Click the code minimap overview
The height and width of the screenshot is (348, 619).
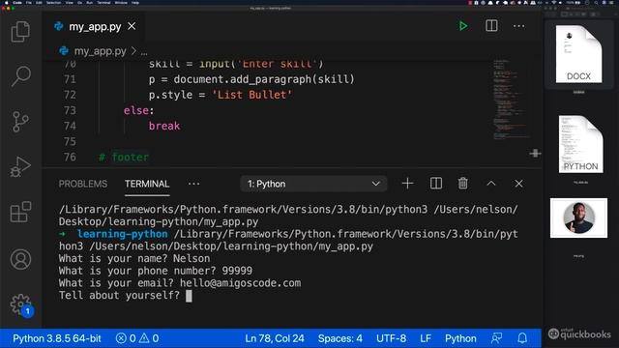510,100
